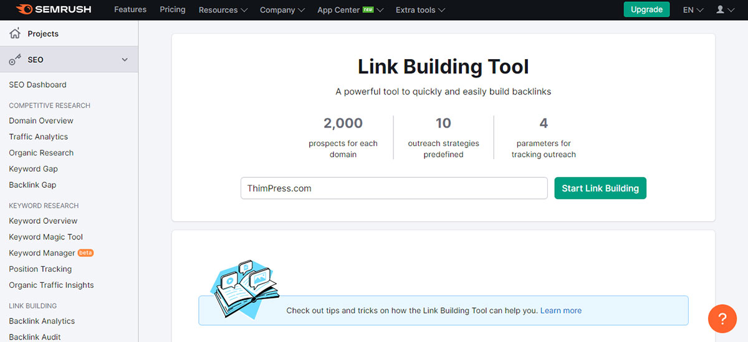
Task: Open Organic Traffic Insights
Action: tap(51, 285)
